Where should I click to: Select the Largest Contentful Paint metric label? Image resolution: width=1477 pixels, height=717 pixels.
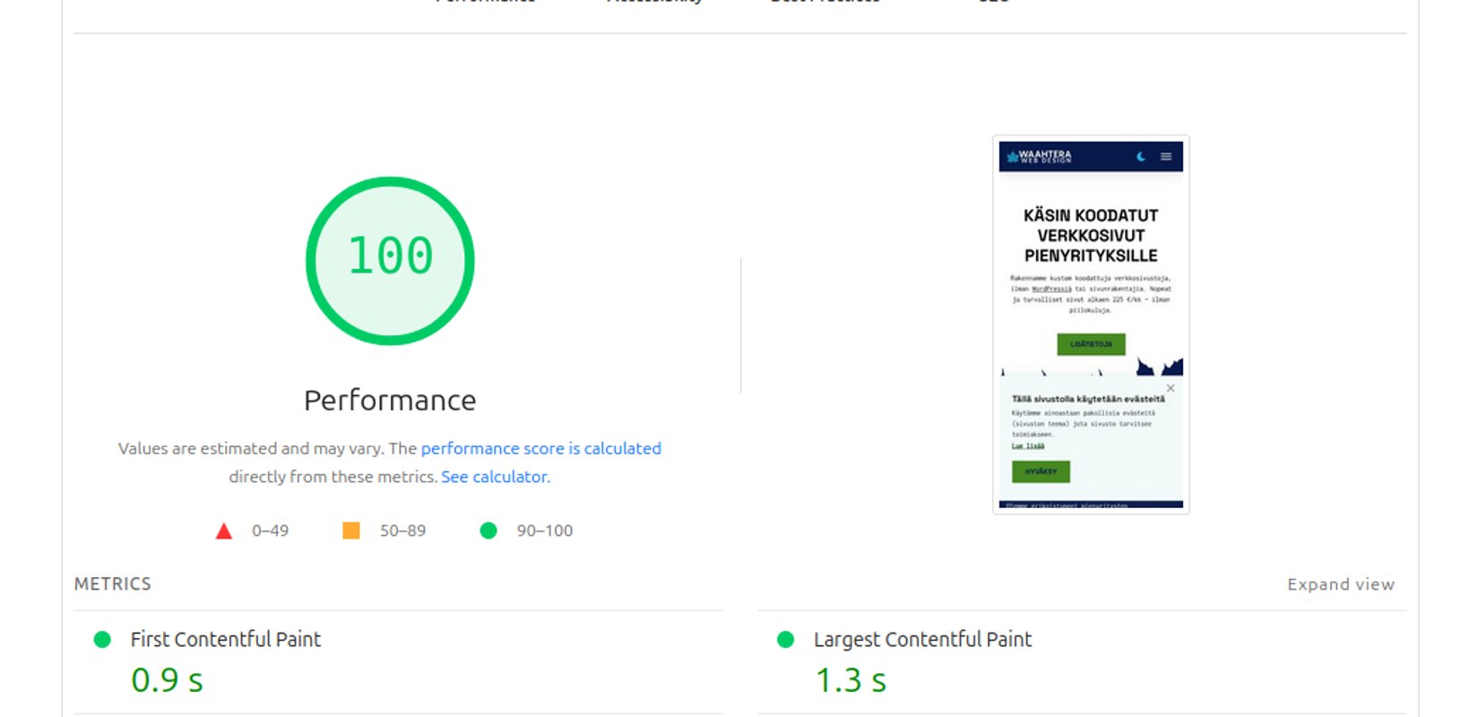(x=922, y=639)
